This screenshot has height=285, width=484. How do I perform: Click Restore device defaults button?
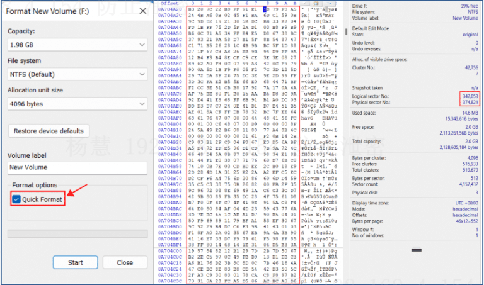point(49,131)
